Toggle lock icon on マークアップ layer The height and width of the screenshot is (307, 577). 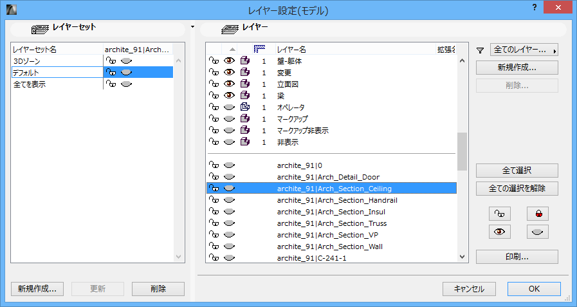(214, 119)
